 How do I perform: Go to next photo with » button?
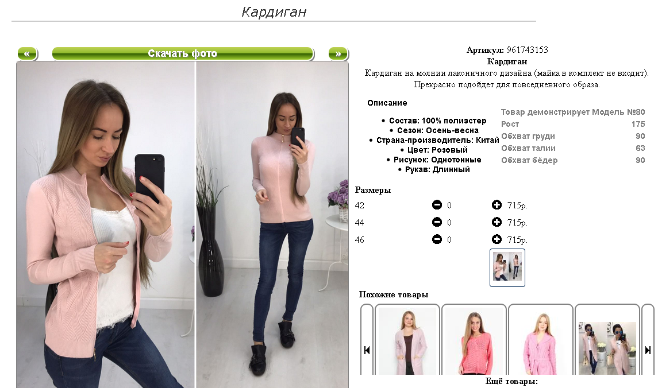pyautogui.click(x=338, y=53)
